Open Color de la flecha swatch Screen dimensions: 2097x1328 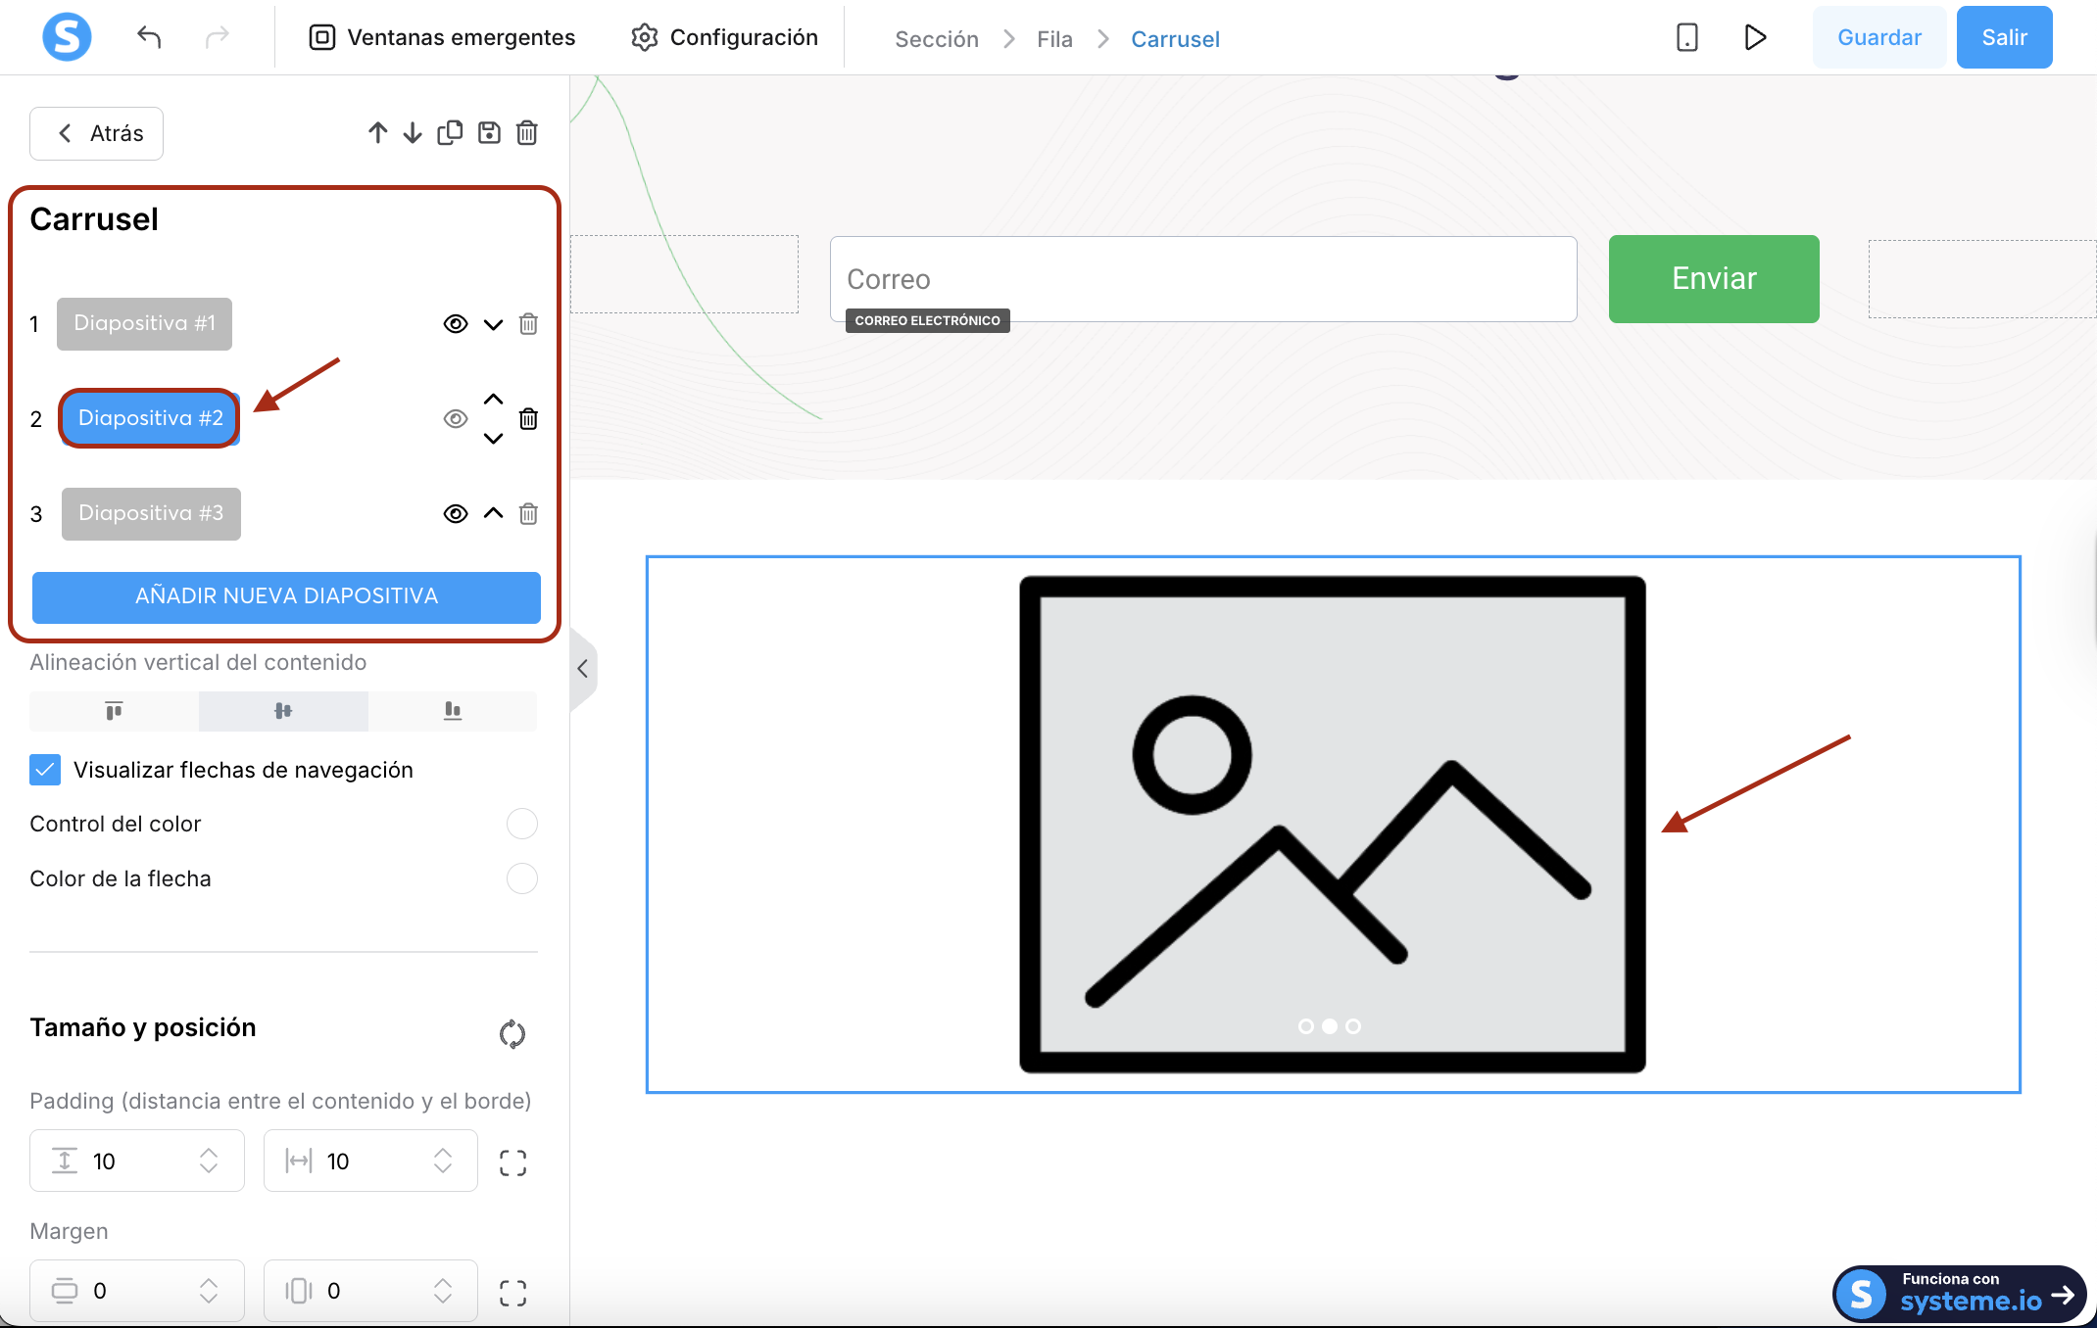521,878
